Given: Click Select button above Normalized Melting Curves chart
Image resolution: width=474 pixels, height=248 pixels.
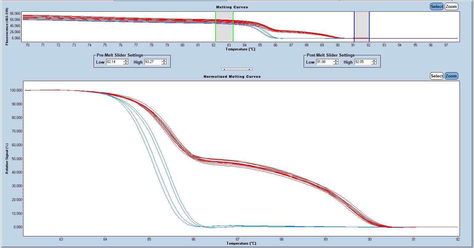Looking at the screenshot, I should pyautogui.click(x=437, y=76).
